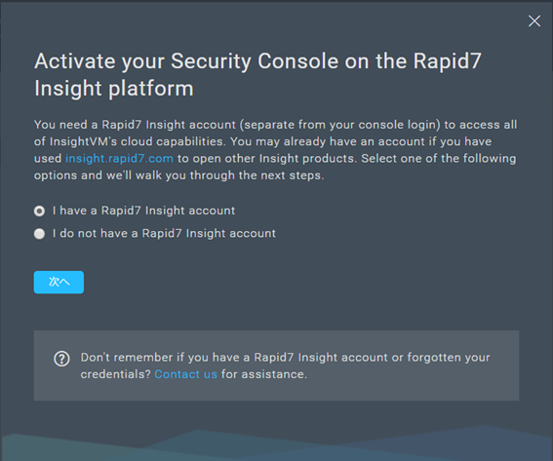
Task: Click the 'I do not have a Rapid7 Insight account' label
Action: pyautogui.click(x=165, y=233)
